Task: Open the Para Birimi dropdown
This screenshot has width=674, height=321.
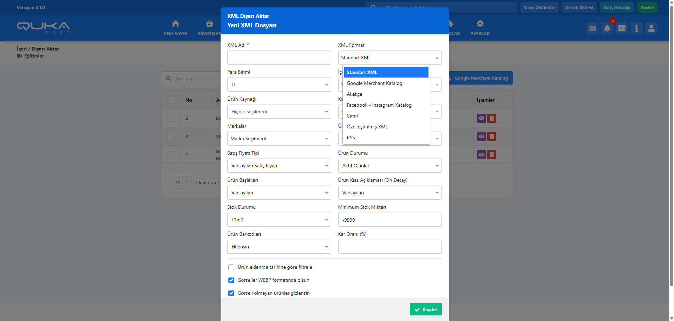Action: click(279, 85)
